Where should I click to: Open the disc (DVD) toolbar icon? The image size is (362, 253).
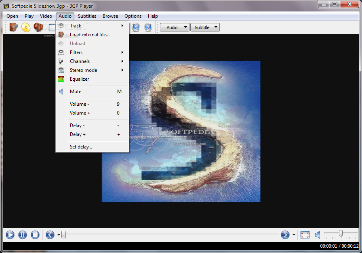pyautogui.click(x=26, y=27)
